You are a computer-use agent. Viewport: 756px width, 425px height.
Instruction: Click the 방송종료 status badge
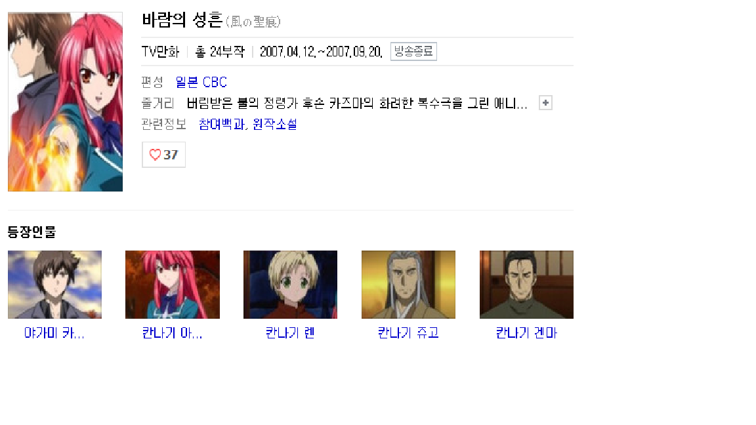(x=413, y=52)
